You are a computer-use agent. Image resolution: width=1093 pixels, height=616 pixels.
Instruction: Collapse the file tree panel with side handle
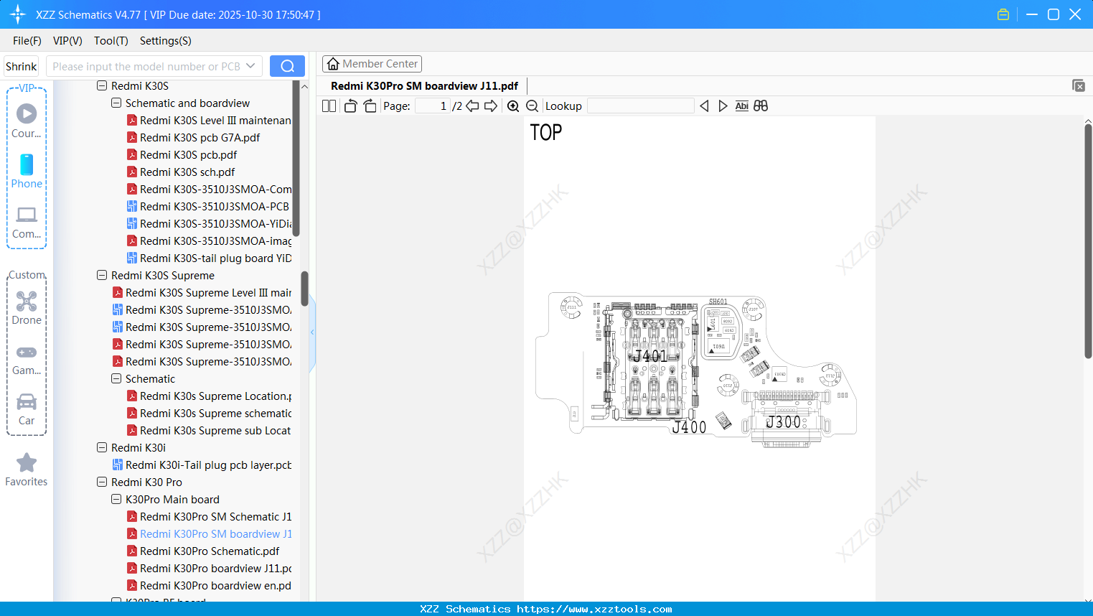pos(312,332)
